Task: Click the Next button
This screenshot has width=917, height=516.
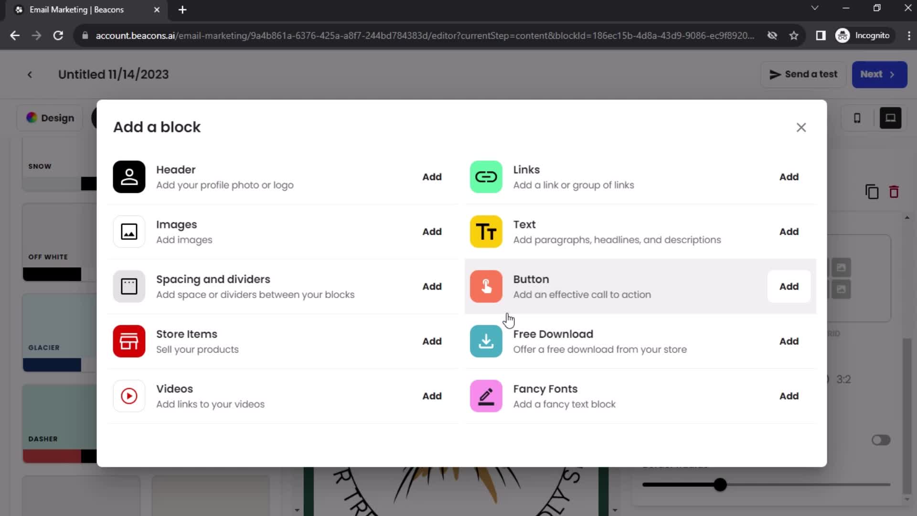Action: pyautogui.click(x=878, y=75)
